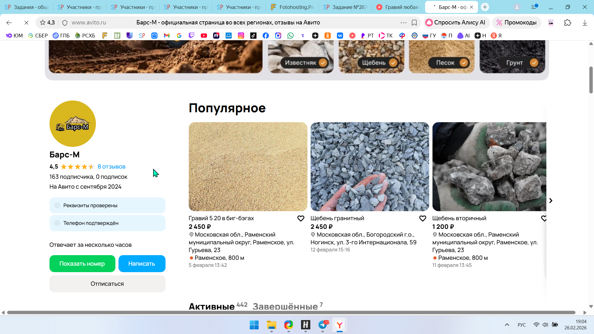This screenshot has width=594, height=334.
Task: Toggle Щебень category chip checkmark
Action: 393,63
